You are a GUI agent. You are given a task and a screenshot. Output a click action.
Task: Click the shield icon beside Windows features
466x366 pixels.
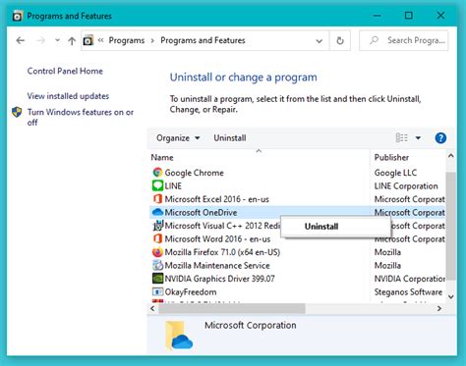click(17, 112)
